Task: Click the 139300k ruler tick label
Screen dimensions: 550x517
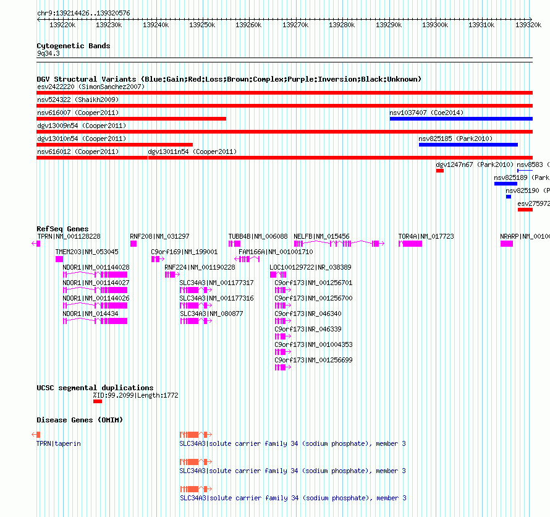Action: pos(435,25)
